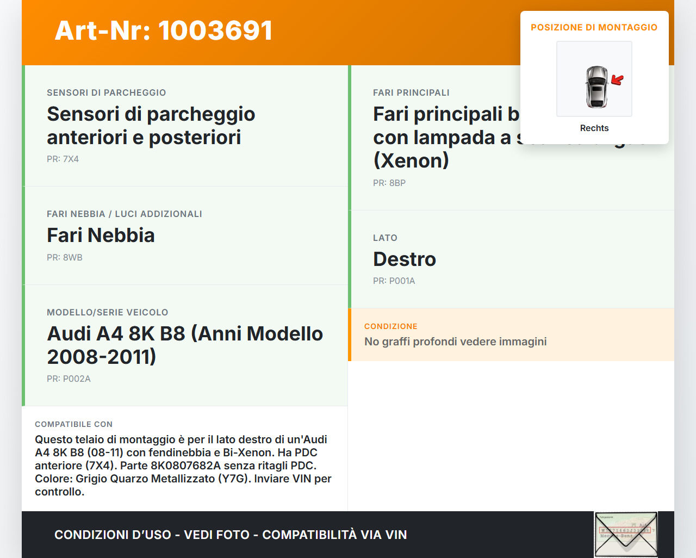Click the Art-Nr: 1003691 title
This screenshot has height=558, width=696.
tap(163, 31)
